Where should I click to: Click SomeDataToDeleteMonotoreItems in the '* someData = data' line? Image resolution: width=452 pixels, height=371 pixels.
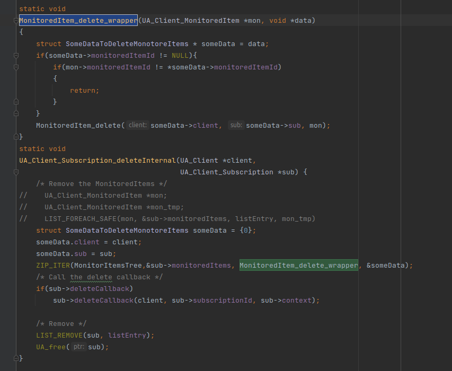tap(127, 44)
